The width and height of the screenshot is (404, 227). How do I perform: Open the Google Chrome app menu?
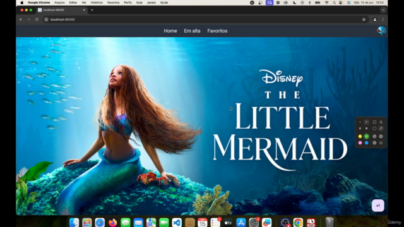tap(39, 3)
